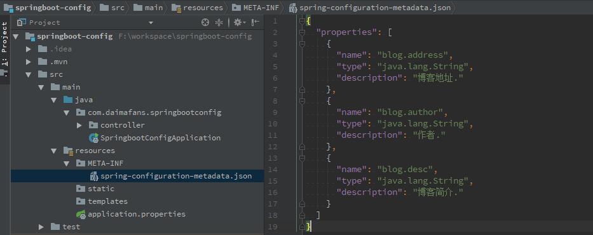This screenshot has height=235, width=593.
Task: Fold the blog.desc object at line 13
Action: click(x=302, y=158)
